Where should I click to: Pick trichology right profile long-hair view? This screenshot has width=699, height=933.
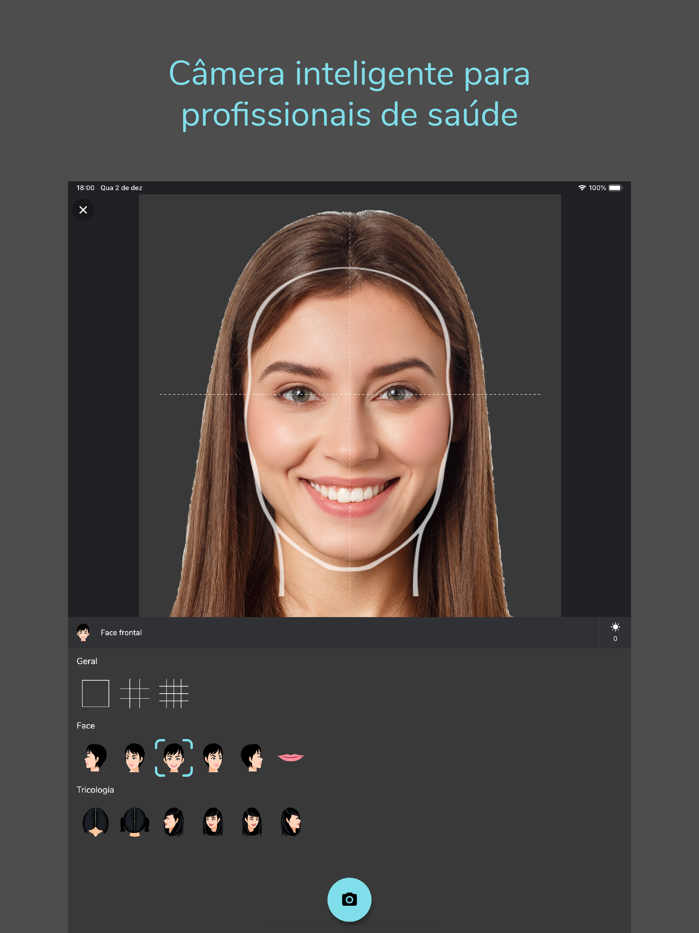tap(291, 822)
